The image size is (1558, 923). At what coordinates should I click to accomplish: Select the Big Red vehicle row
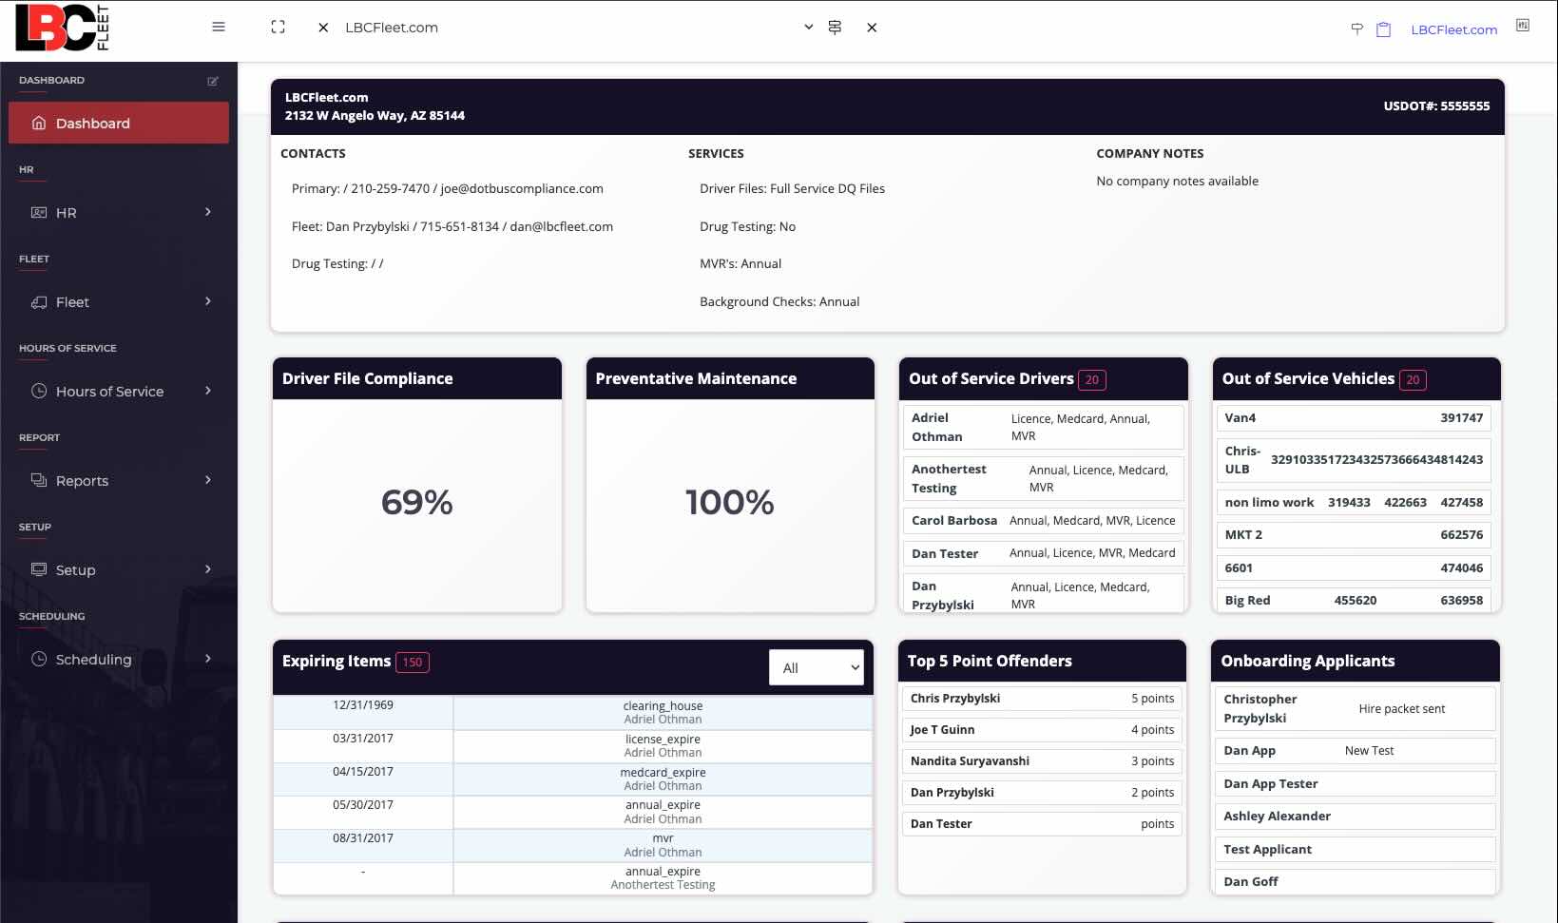1354,600
